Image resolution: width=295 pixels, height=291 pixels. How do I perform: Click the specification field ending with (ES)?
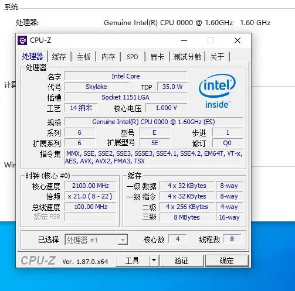[x=154, y=122]
